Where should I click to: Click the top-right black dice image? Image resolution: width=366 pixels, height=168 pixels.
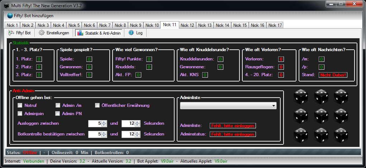coord(341,97)
